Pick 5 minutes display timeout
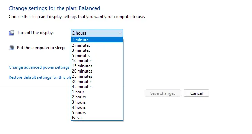Viewport: 252px width, 134px height. 97,56
